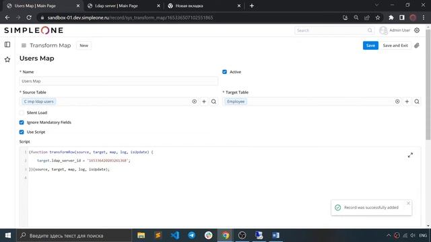Image resolution: width=431 pixels, height=242 pixels.
Task: Open Windows Start menu
Action: pyautogui.click(x=8, y=235)
